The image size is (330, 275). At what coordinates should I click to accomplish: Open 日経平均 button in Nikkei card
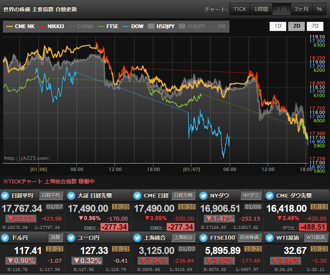51,196
